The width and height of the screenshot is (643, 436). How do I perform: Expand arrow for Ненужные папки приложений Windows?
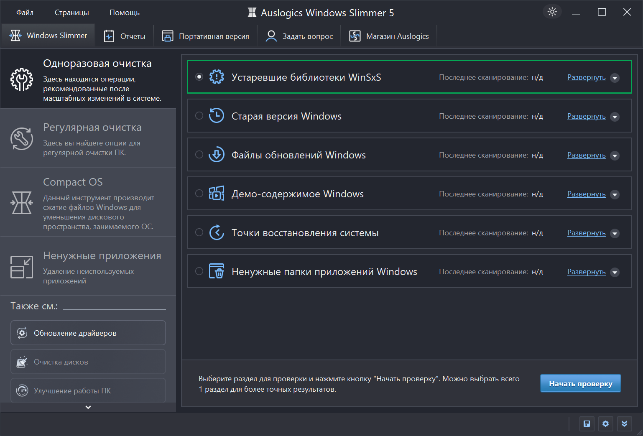pos(615,272)
